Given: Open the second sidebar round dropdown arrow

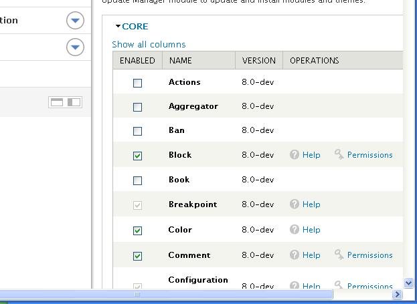Looking at the screenshot, I should (x=75, y=47).
